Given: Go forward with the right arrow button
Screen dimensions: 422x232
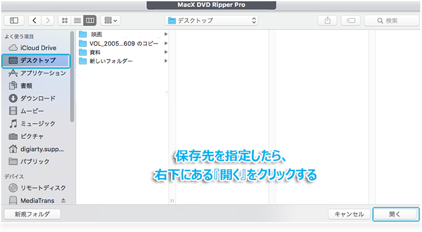Looking at the screenshot, I should (47, 20).
